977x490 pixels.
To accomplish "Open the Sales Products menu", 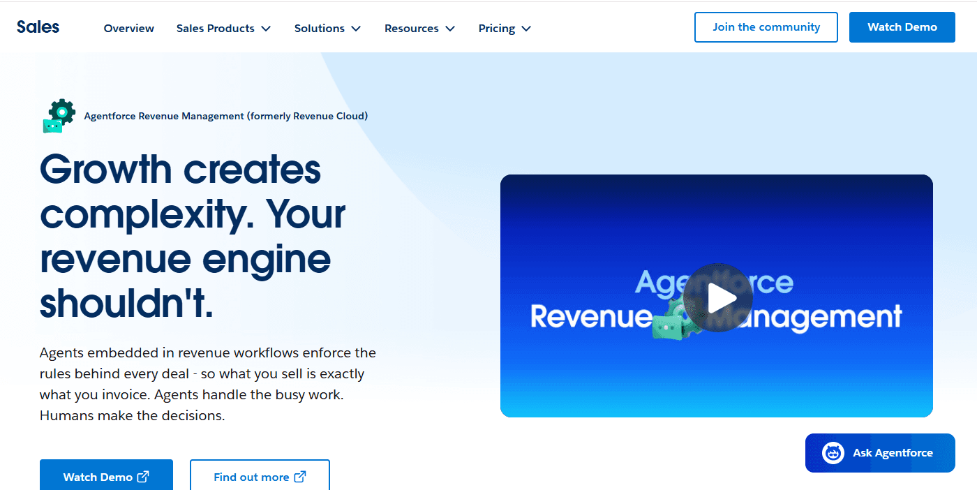I will pyautogui.click(x=223, y=29).
